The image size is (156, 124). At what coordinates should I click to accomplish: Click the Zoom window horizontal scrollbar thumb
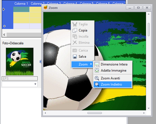tap(94, 113)
